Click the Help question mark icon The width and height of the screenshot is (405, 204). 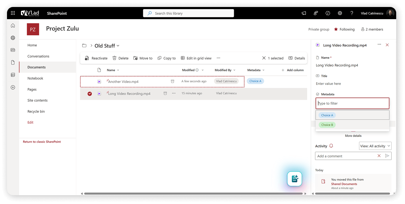tap(352, 13)
